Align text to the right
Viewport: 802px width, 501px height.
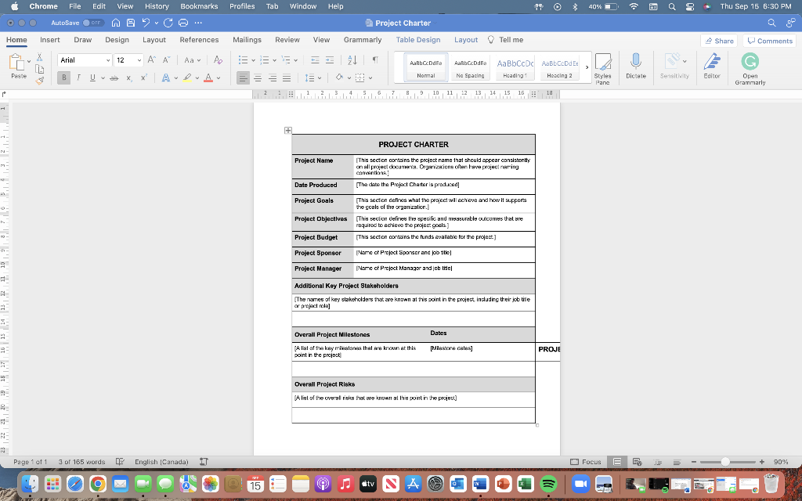click(273, 77)
